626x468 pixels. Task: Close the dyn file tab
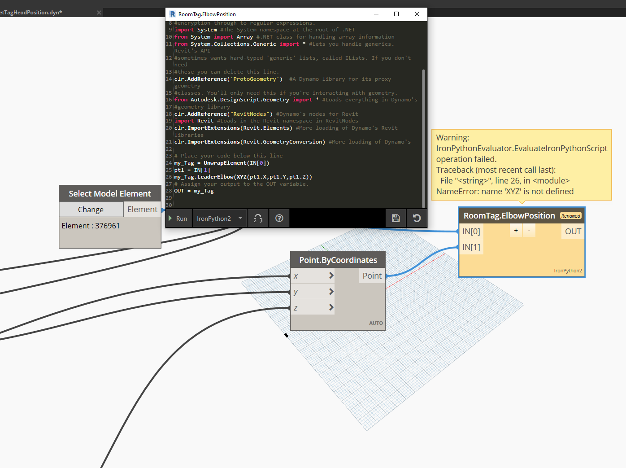coord(99,13)
